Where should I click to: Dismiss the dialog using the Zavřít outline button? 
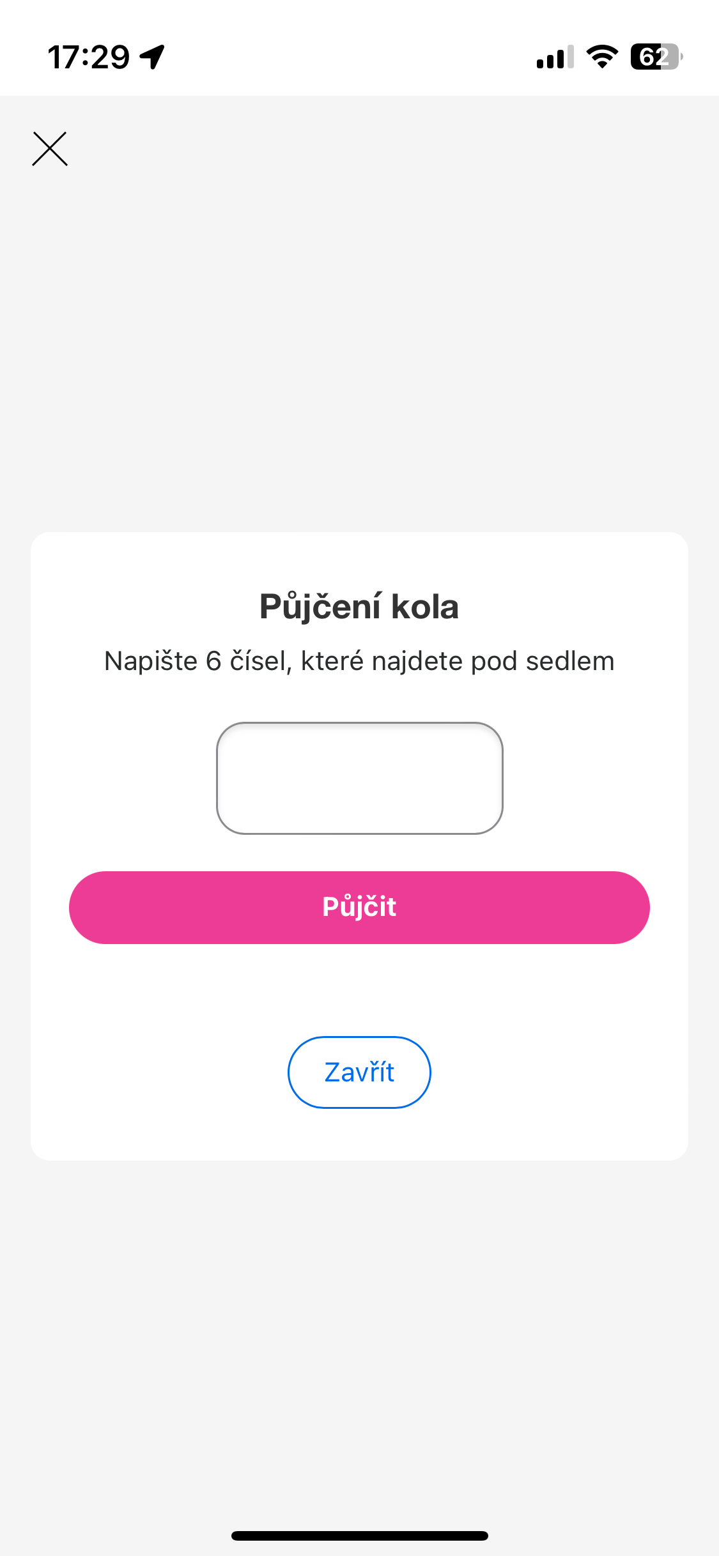[x=359, y=1072]
